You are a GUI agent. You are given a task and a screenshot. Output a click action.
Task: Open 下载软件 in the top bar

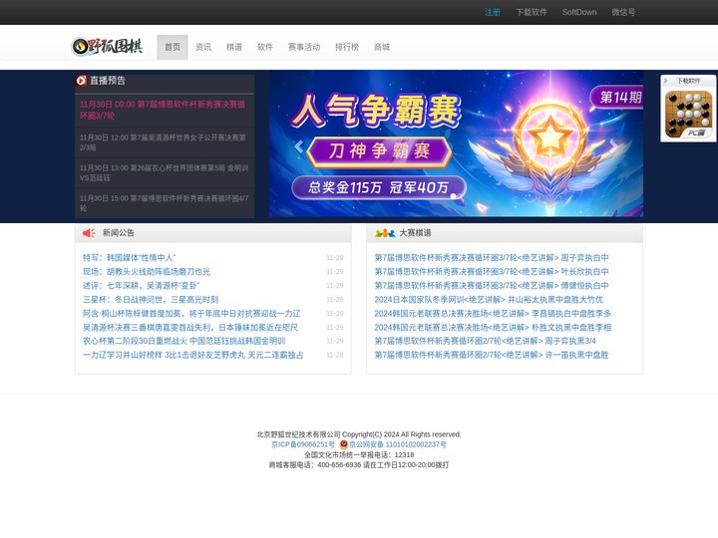532,12
